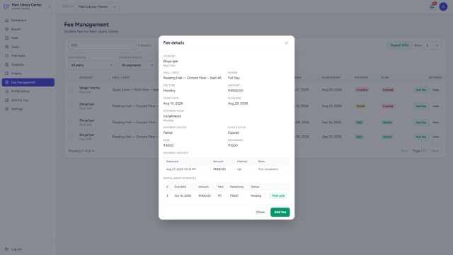The image size is (453, 255).
Task: Click the Export CSV button
Action: point(399,45)
